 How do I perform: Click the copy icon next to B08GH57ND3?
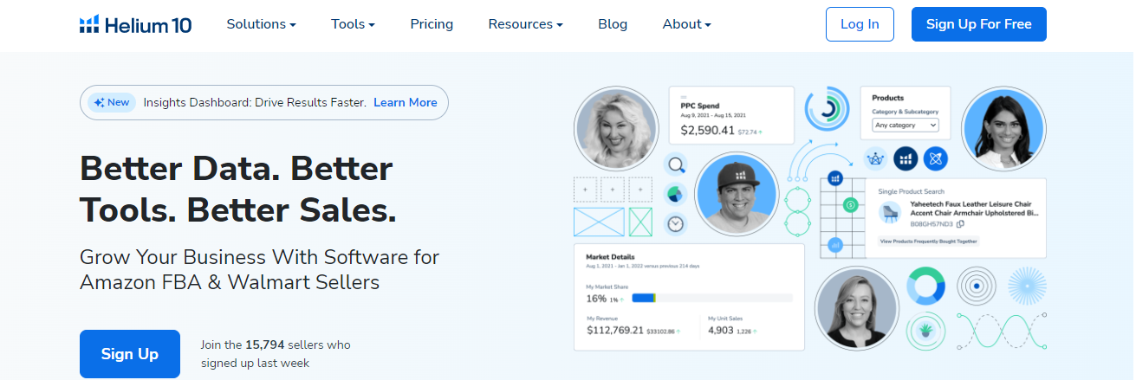pyautogui.click(x=960, y=224)
